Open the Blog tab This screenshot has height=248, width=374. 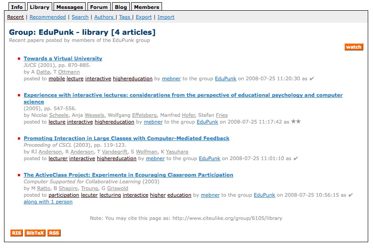click(x=121, y=7)
